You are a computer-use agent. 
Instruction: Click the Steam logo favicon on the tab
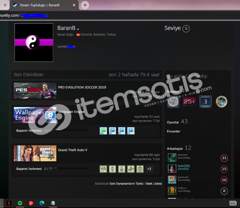[15, 5]
